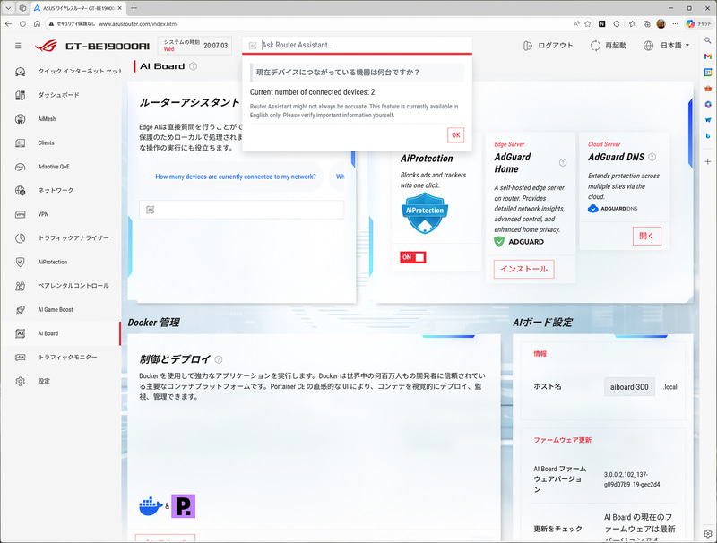Open the Clients sidebar icon

point(20,143)
